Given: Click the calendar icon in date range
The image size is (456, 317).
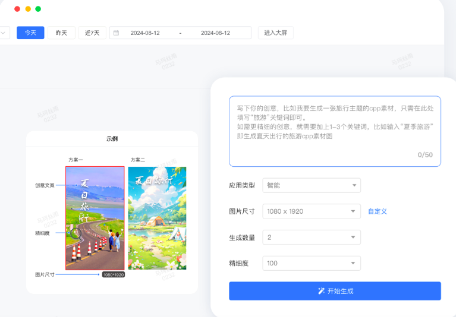Looking at the screenshot, I should [x=117, y=33].
